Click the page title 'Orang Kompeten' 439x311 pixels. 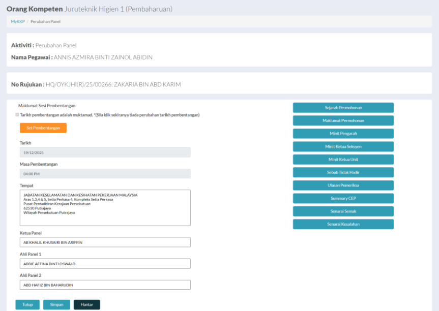pyautogui.click(x=35, y=9)
